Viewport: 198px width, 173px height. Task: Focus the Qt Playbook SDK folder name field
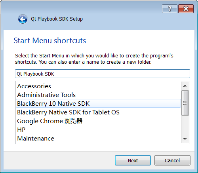(x=103, y=74)
